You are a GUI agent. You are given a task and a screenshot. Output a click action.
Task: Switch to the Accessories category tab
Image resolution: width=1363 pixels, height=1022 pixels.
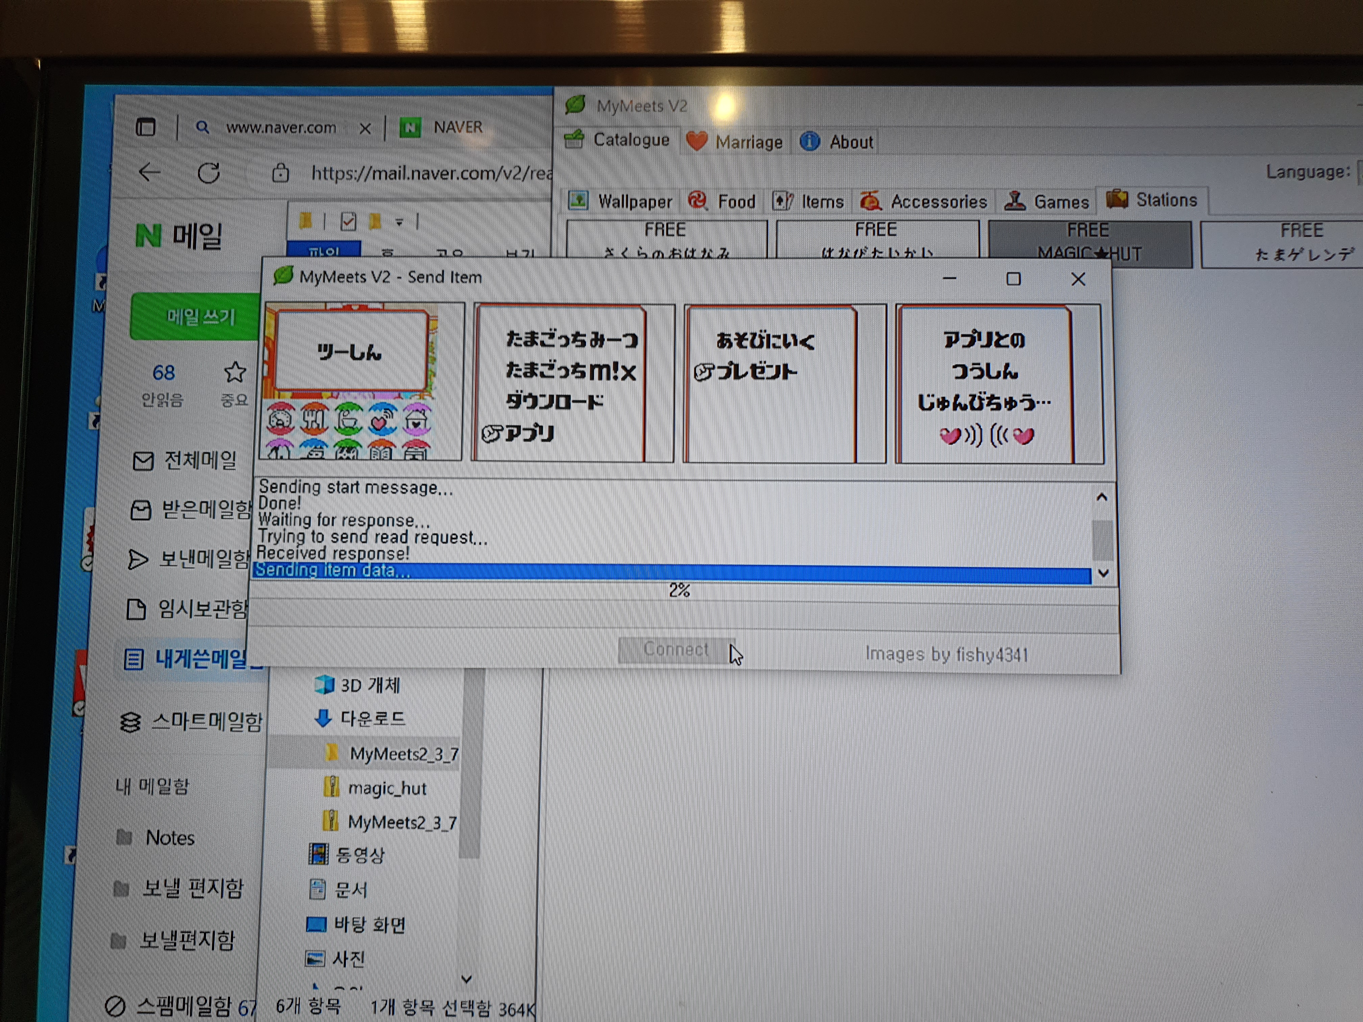click(924, 201)
